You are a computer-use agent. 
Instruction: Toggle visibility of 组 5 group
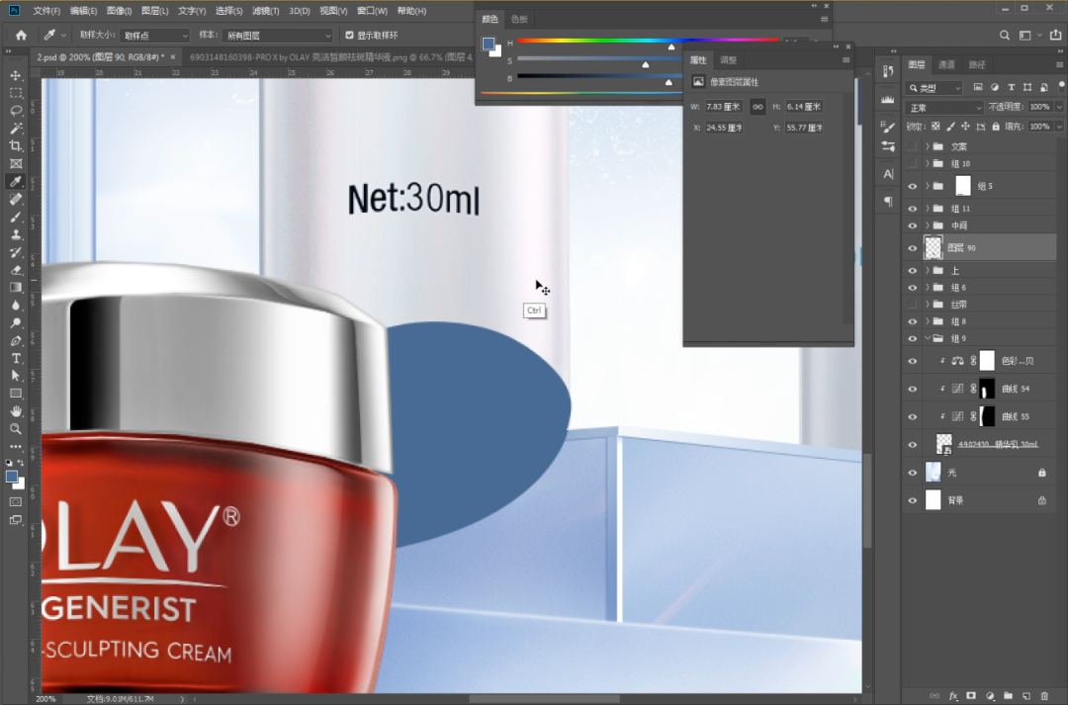click(913, 186)
